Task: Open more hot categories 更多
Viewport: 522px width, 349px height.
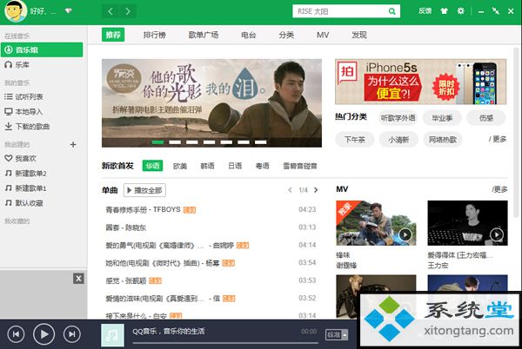Action: click(498, 139)
